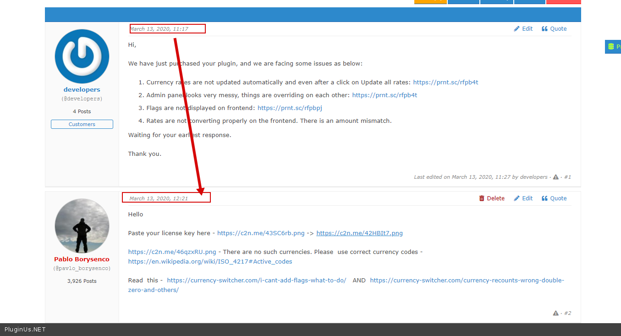Open the c2n.me/46qzxRU.png link
621x336 pixels.
172,252
